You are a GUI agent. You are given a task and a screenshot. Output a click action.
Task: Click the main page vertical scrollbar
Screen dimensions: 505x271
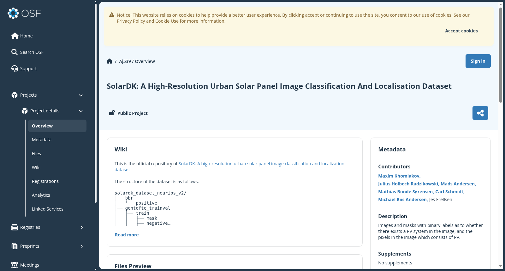point(501,55)
